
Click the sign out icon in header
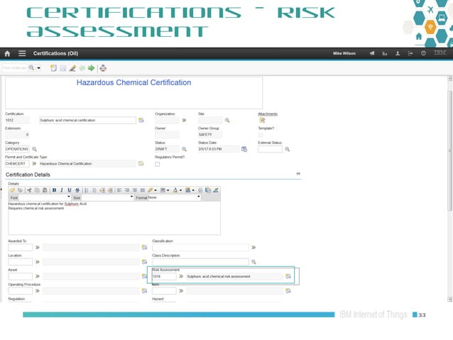click(x=410, y=53)
